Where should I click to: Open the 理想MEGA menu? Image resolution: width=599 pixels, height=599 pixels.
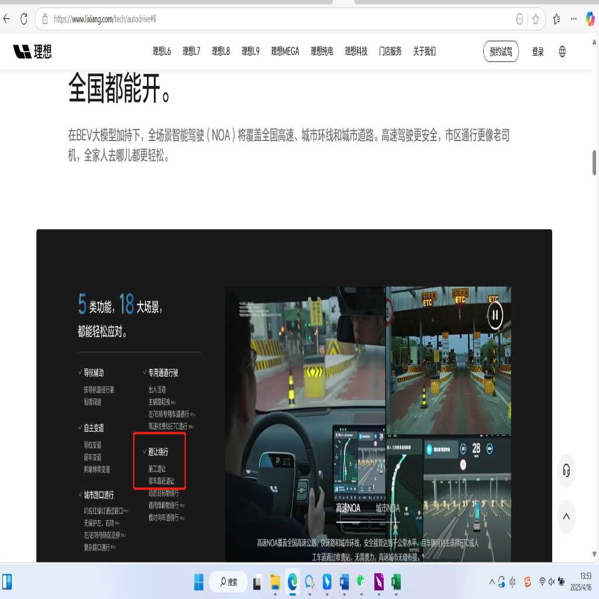tap(285, 51)
